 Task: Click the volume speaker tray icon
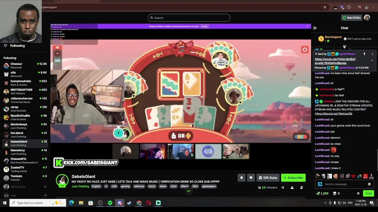tap(344, 203)
